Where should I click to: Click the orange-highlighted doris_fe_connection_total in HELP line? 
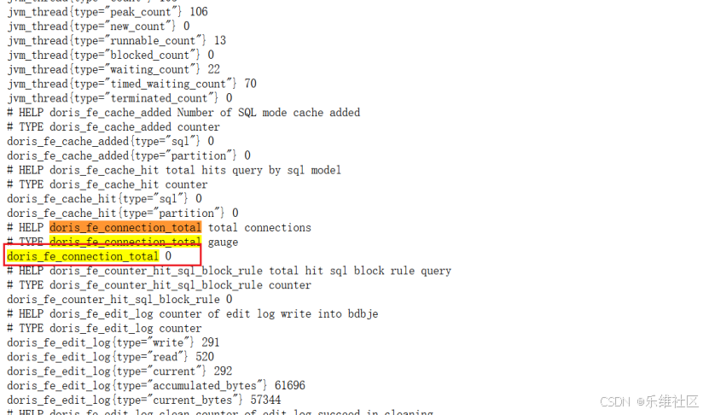click(125, 227)
